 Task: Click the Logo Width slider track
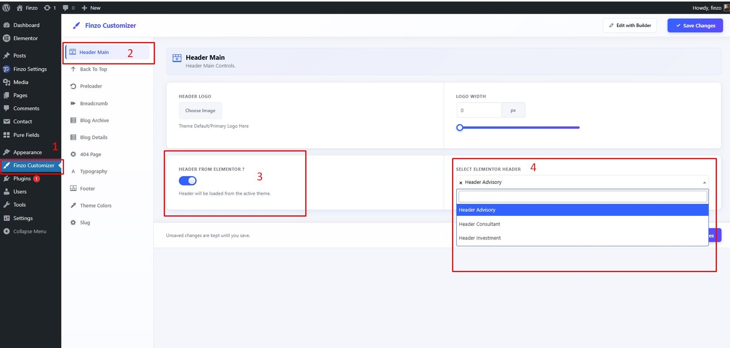tap(518, 128)
